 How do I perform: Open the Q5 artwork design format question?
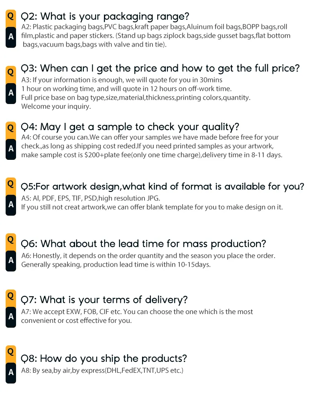coord(163,186)
